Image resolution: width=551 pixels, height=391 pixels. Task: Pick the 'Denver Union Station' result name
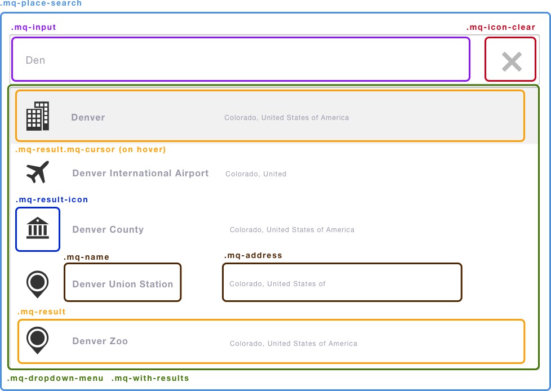pos(123,284)
